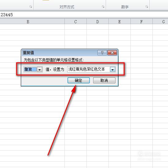Select column F header
168x168 pixels.
click(141, 22)
